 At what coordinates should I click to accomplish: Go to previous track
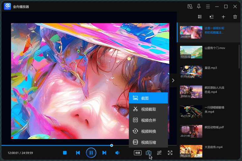[78, 153]
